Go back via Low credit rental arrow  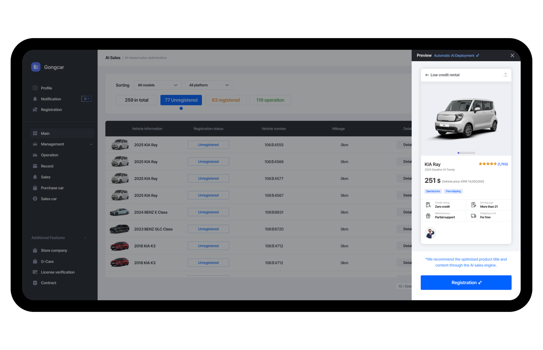coord(427,75)
